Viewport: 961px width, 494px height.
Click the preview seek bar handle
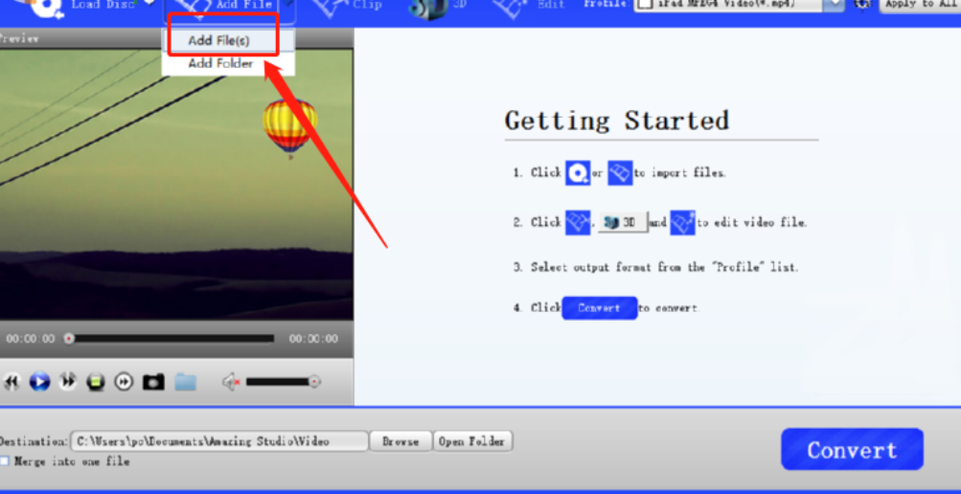(x=69, y=339)
